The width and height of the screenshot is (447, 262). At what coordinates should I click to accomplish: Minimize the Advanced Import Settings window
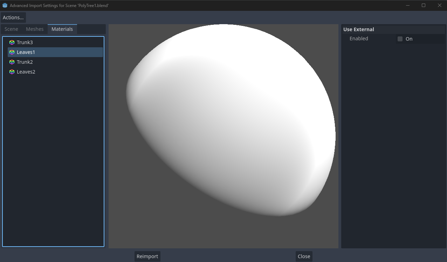[x=408, y=5]
